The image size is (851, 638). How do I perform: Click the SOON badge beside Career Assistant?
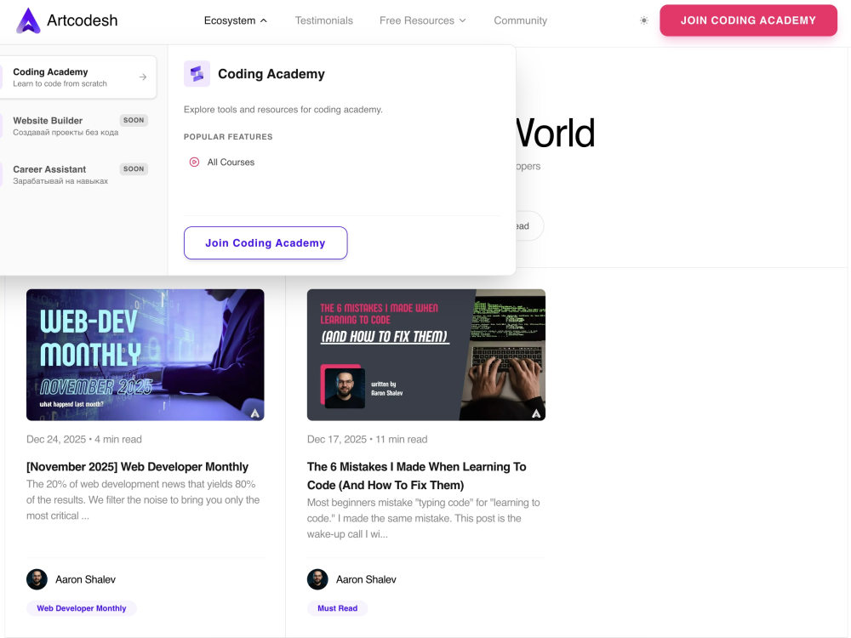point(134,169)
